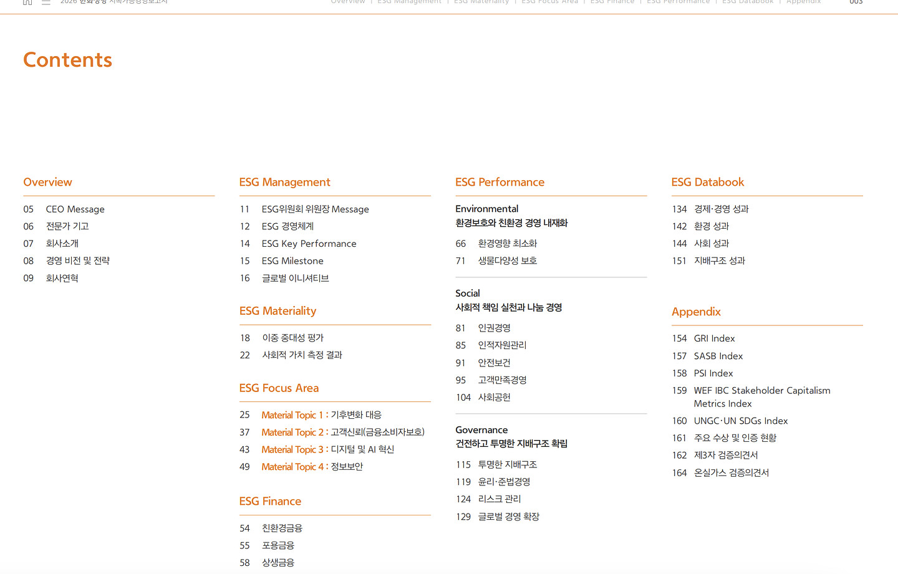Click the ESG Performance section heading

[x=500, y=182]
